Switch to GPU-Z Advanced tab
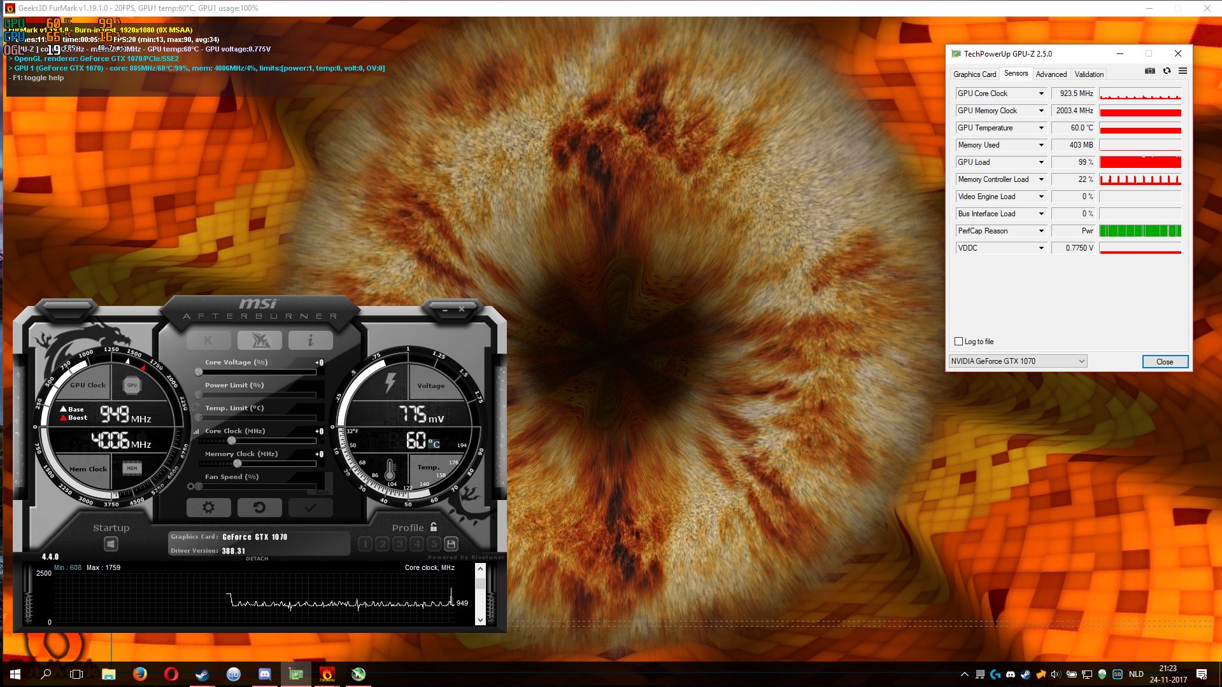The width and height of the screenshot is (1222, 687). (1051, 74)
